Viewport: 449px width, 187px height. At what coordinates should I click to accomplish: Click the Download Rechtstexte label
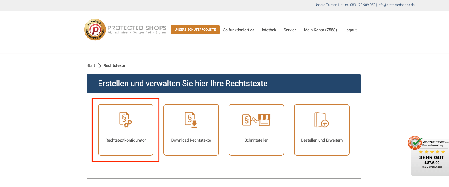pyautogui.click(x=191, y=140)
